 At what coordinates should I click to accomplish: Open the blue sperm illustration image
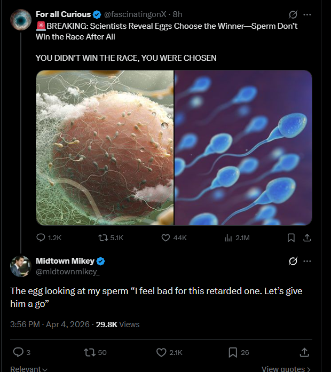[243, 148]
